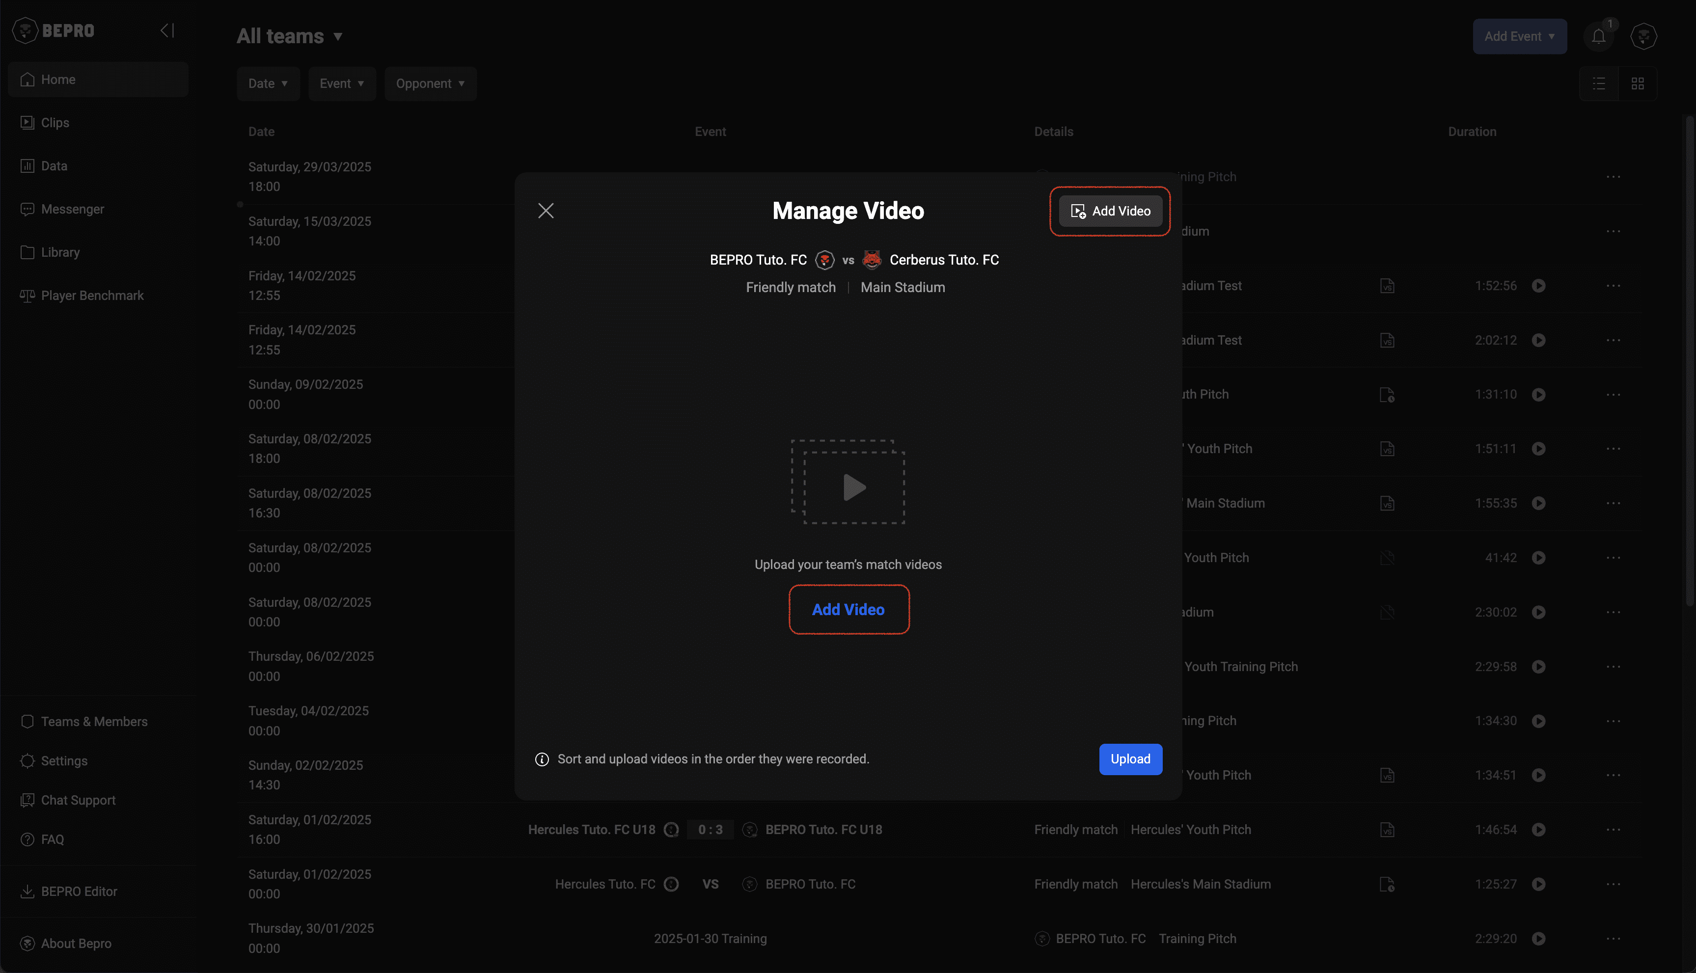Open the Date filter dropdown
The image size is (1696, 973).
[268, 83]
